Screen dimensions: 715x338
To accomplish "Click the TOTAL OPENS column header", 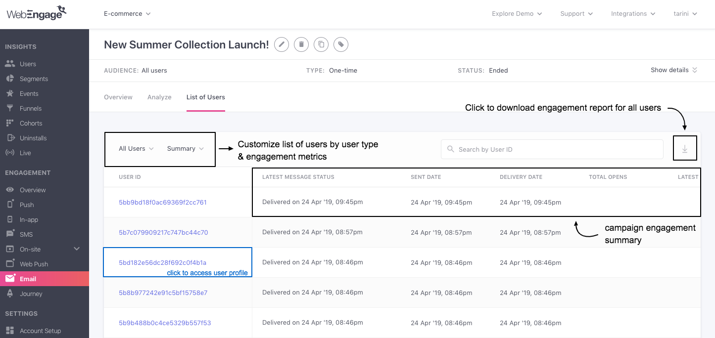I will [x=608, y=177].
